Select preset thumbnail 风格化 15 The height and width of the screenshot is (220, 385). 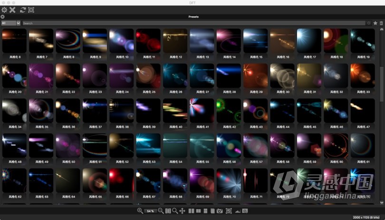click(x=256, y=40)
